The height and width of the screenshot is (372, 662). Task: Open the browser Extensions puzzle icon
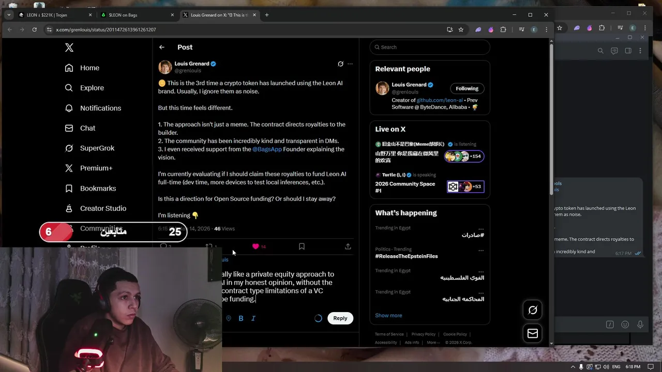[x=503, y=29]
